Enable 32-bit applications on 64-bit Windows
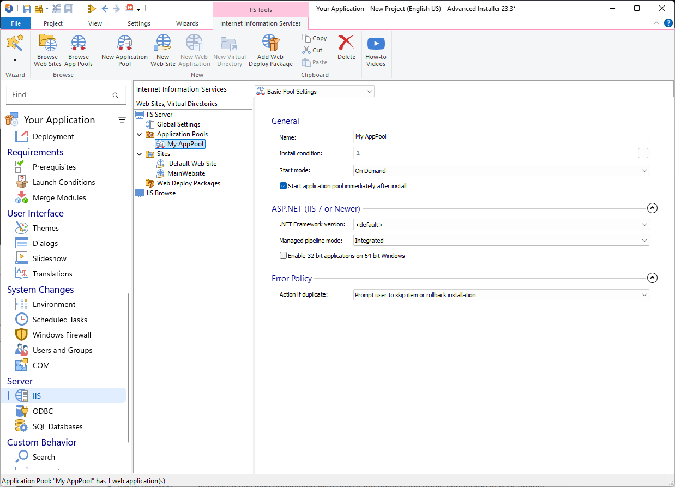Image resolution: width=675 pixels, height=487 pixels. tap(283, 256)
